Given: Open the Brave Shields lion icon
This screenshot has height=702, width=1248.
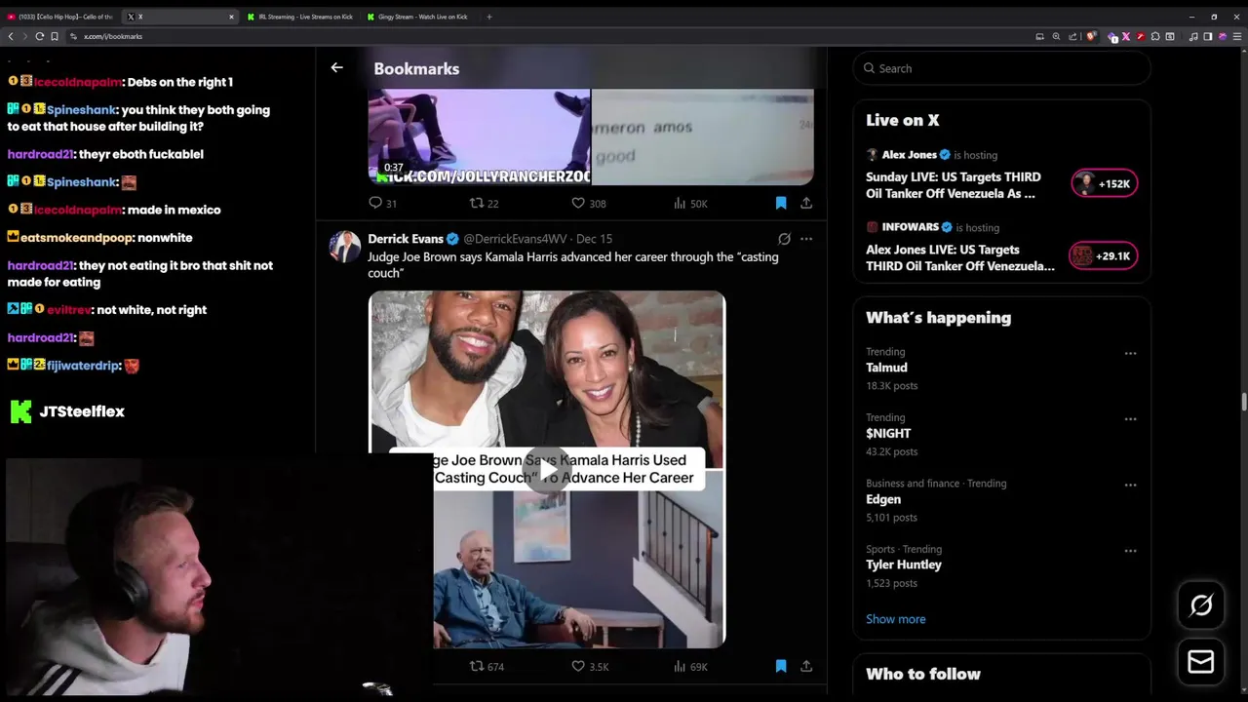Looking at the screenshot, I should point(1090,36).
